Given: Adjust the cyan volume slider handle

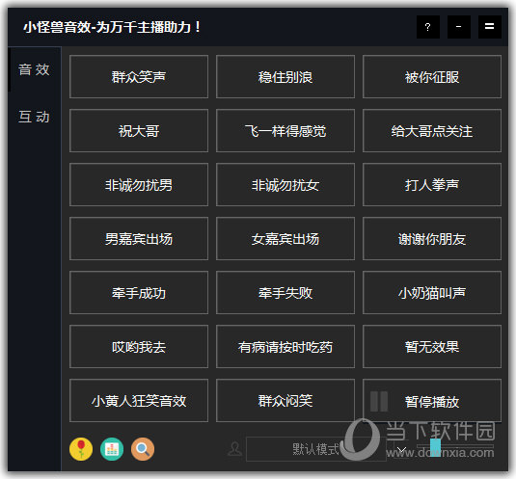Looking at the screenshot, I should pos(435,447).
